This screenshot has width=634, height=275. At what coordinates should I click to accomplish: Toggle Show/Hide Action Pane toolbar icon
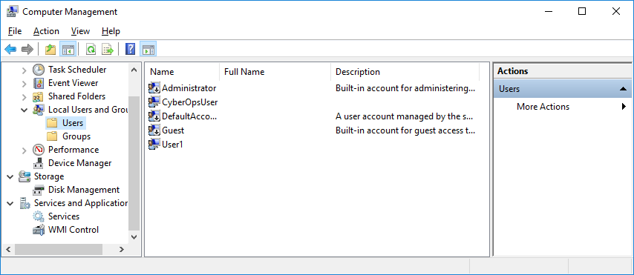pyautogui.click(x=148, y=50)
